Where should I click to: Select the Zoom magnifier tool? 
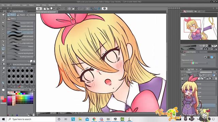pyautogui.click(x=3, y=15)
